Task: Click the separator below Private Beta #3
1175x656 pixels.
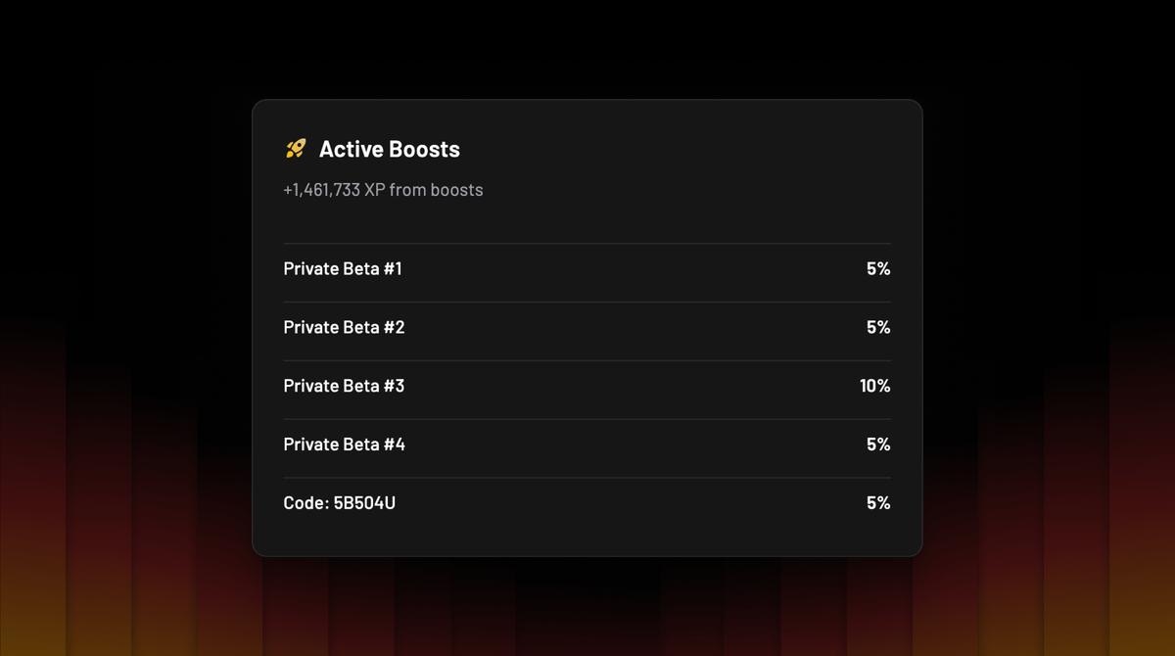Action: pyautogui.click(x=587, y=415)
